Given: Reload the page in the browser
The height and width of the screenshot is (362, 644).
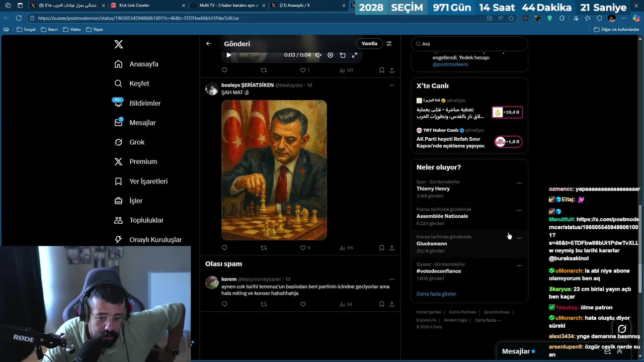Looking at the screenshot, I should pyautogui.click(x=19, y=18).
